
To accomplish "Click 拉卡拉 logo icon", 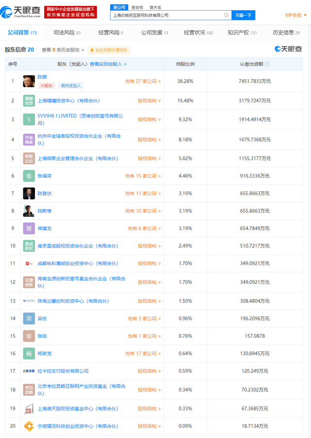I will [x=29, y=371].
